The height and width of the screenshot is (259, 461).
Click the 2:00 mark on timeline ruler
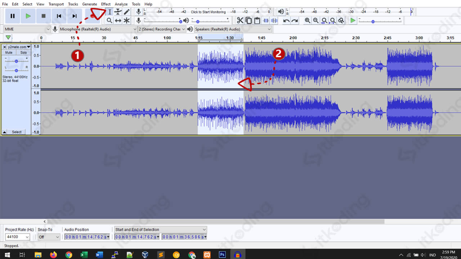(x=293, y=38)
